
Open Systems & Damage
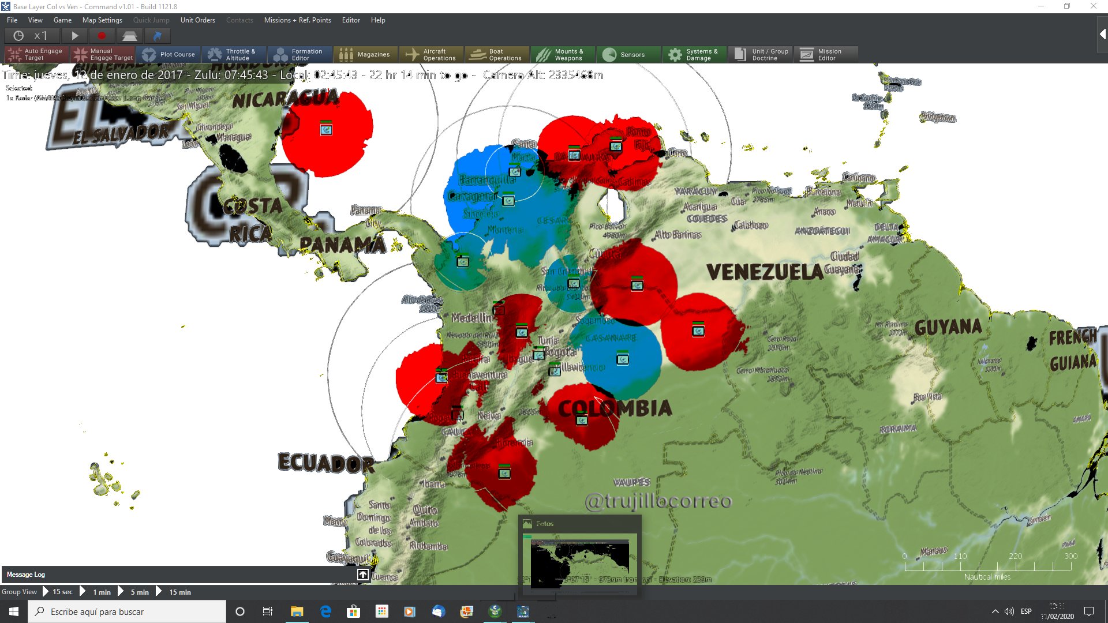(695, 54)
